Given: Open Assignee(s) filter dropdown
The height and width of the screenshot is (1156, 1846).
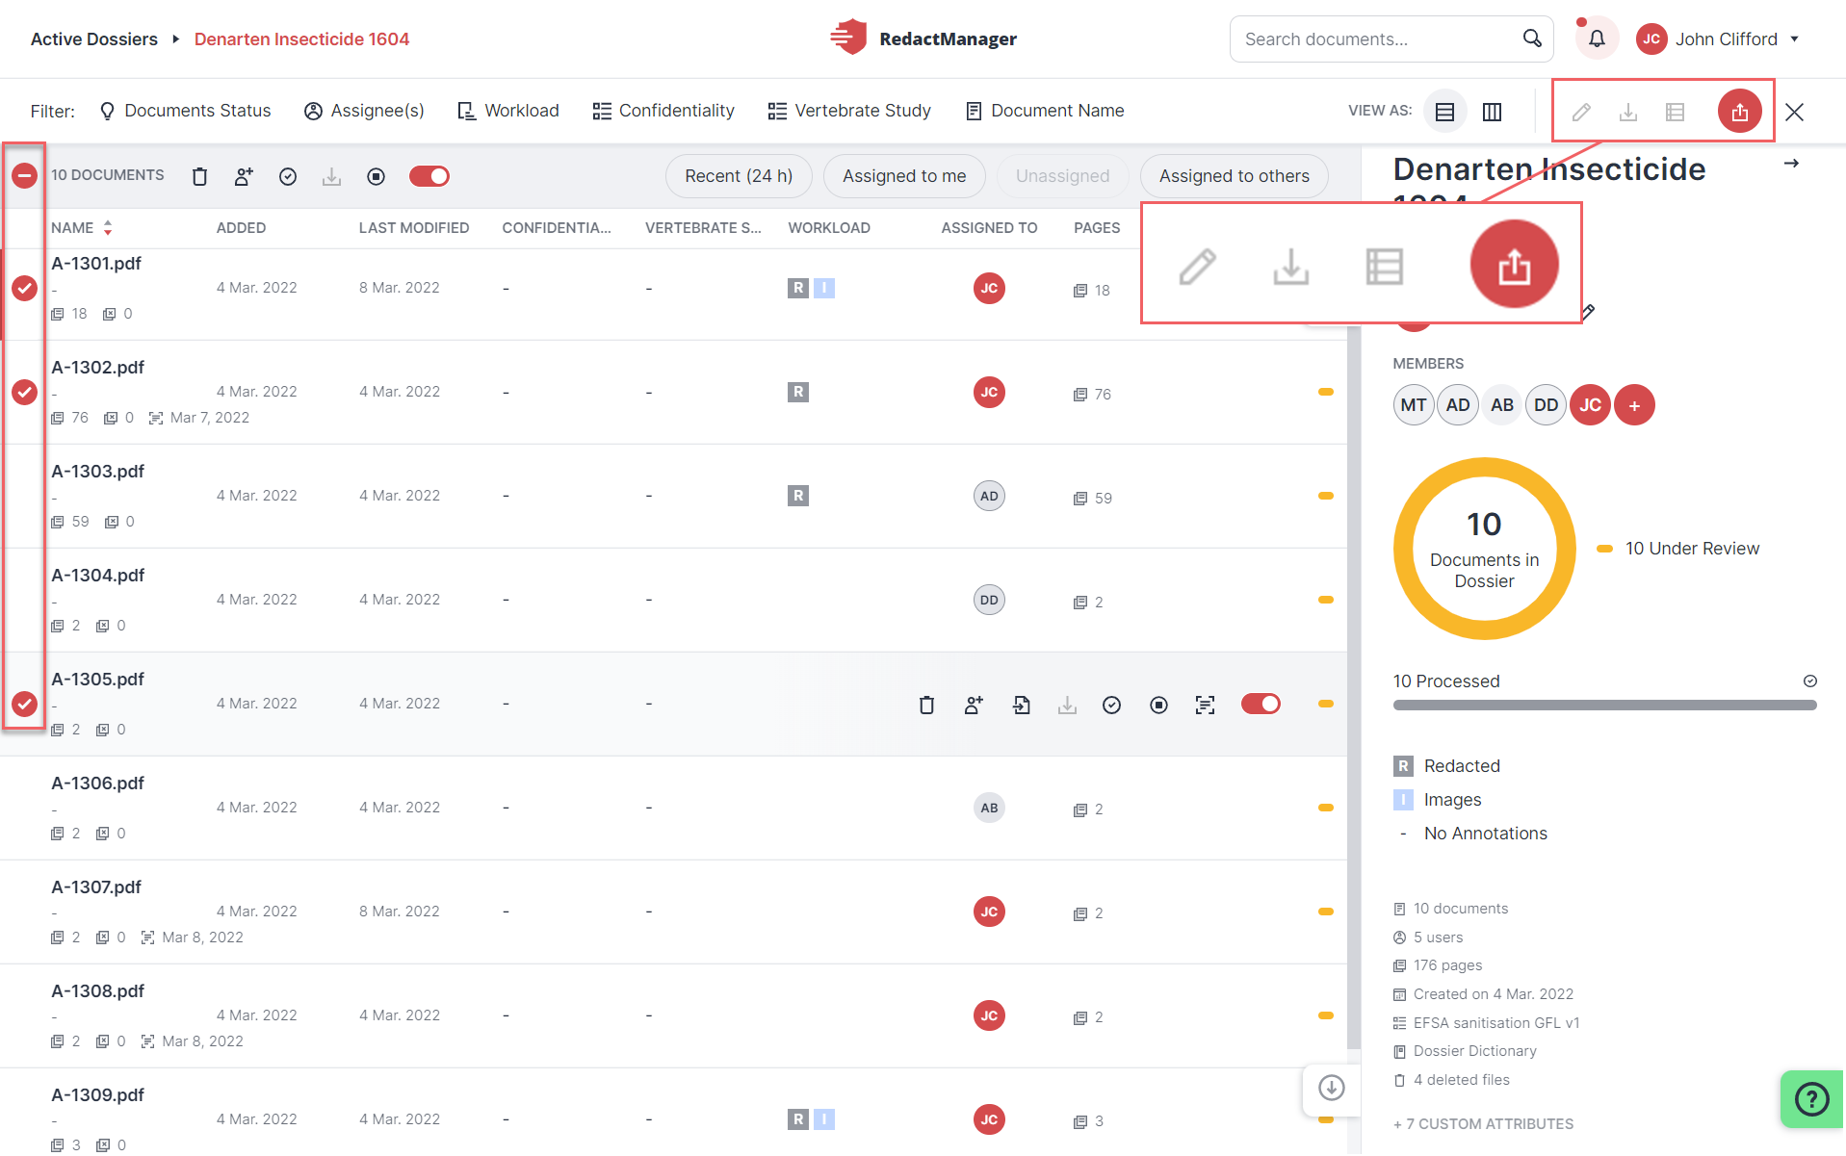Looking at the screenshot, I should [x=364, y=111].
